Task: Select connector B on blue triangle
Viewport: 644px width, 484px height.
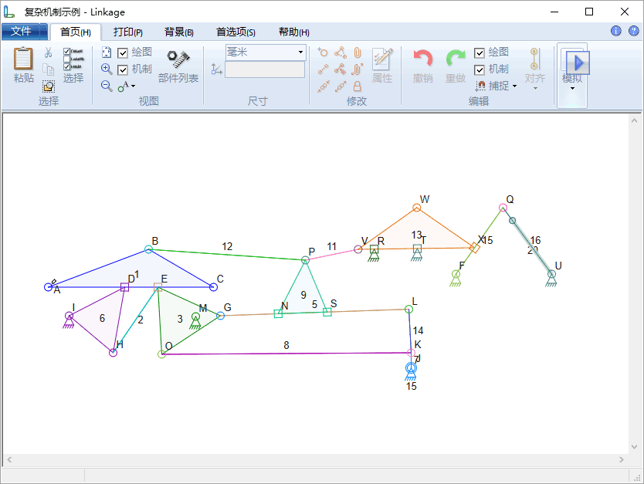Action: click(149, 249)
